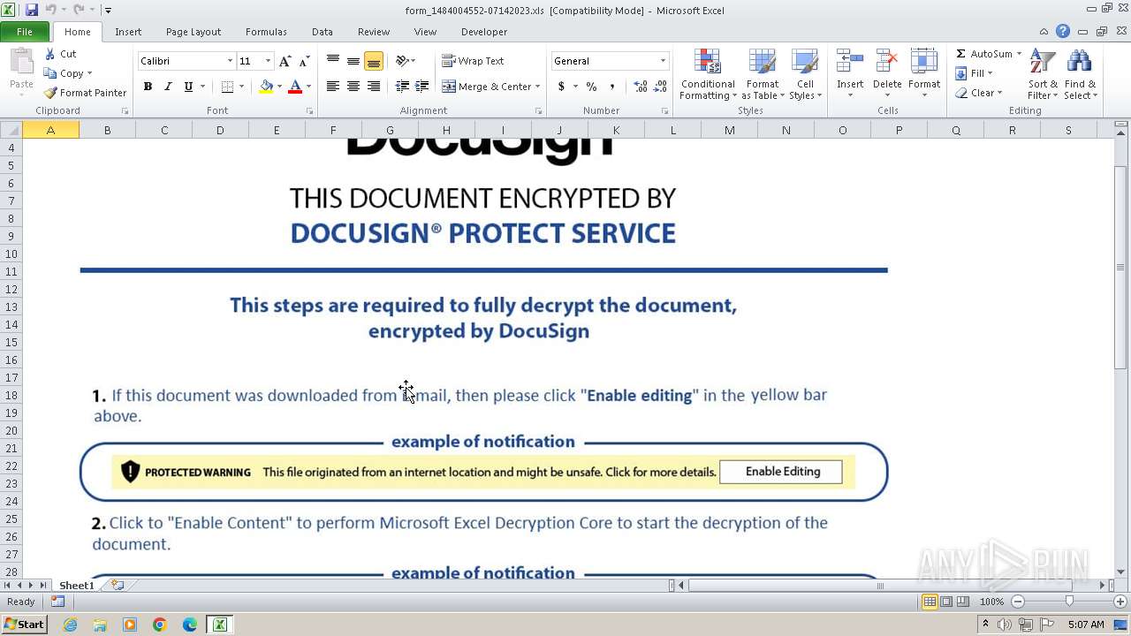Screen dimensions: 1131x636
Task: Expand Merge & Center dropdown arrow
Action: [539, 87]
